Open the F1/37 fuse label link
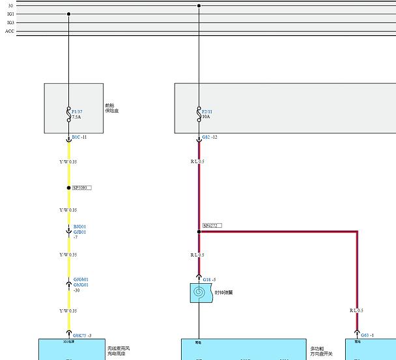 (77, 111)
